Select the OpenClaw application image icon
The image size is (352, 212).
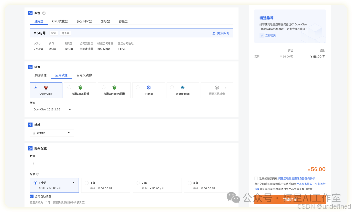[46, 87]
